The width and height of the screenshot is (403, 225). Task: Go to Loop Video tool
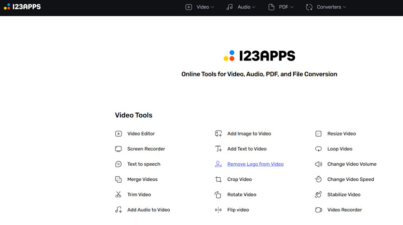[340, 149]
